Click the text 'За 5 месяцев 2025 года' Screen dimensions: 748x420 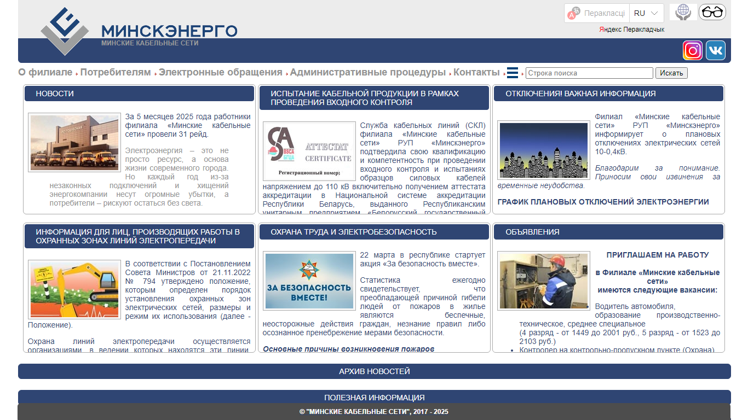click(x=169, y=116)
